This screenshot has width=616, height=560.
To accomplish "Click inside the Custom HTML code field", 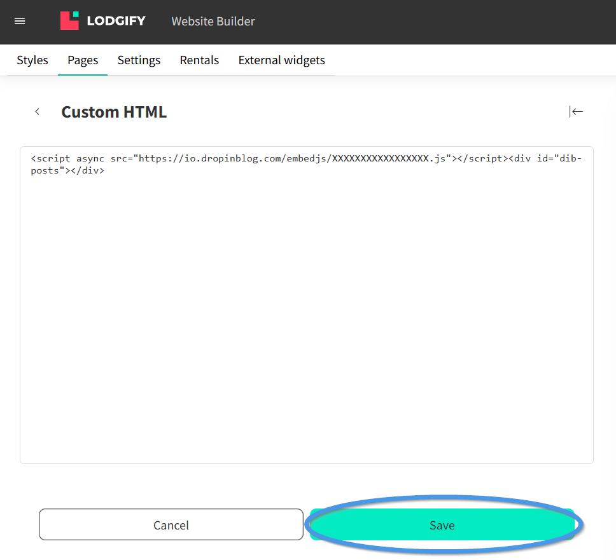I will (x=307, y=305).
